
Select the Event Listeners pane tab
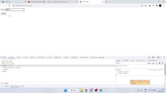141,60
